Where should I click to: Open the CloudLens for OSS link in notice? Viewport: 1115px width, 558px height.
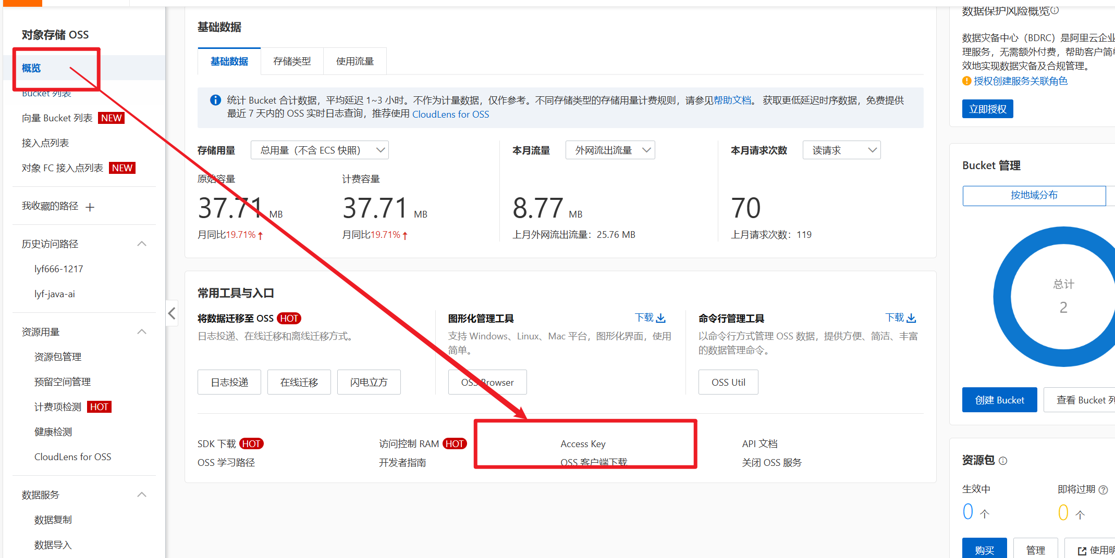click(x=451, y=114)
